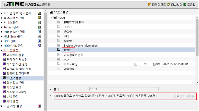Open 초기화 및 설정 관리 page
The width and height of the screenshot is (199, 111).
pos(19,69)
